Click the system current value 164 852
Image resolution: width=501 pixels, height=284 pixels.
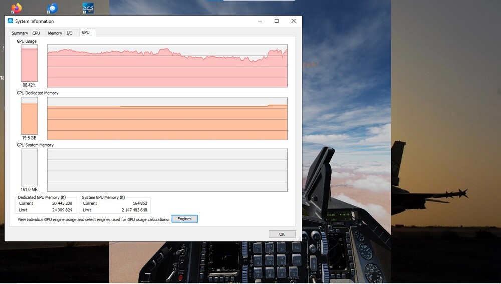coord(140,203)
